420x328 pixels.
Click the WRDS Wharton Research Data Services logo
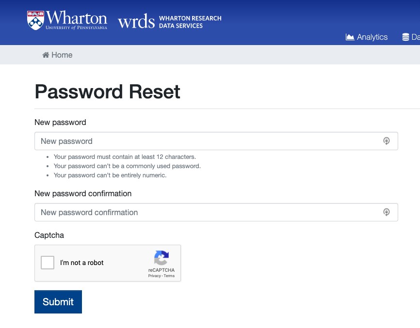[169, 22]
